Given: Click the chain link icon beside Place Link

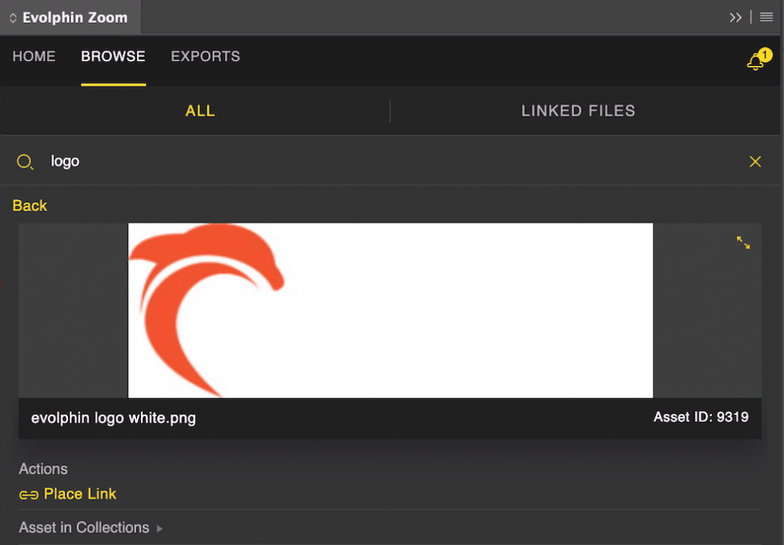Looking at the screenshot, I should (29, 494).
